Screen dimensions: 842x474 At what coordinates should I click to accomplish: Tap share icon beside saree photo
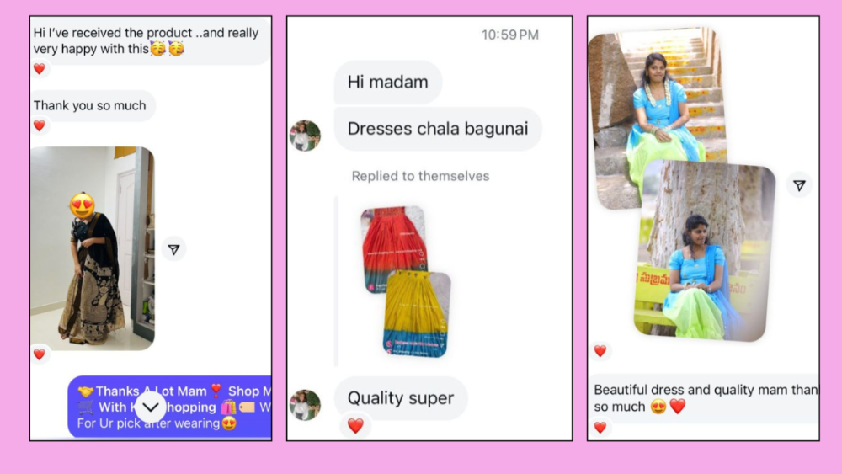click(x=173, y=249)
